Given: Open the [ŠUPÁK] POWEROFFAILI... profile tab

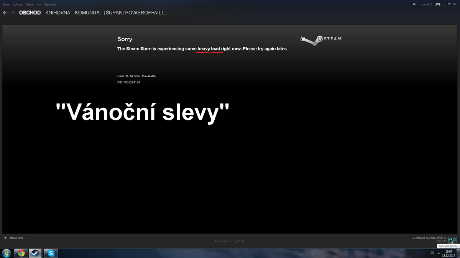Looking at the screenshot, I should [135, 13].
